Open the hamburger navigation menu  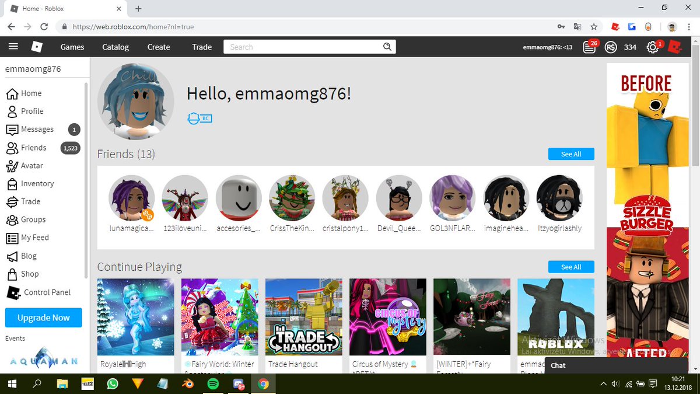(13, 47)
